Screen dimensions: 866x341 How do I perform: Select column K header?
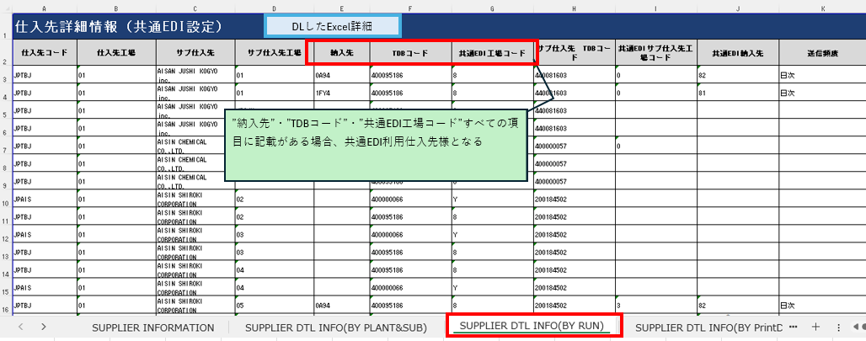(x=821, y=8)
